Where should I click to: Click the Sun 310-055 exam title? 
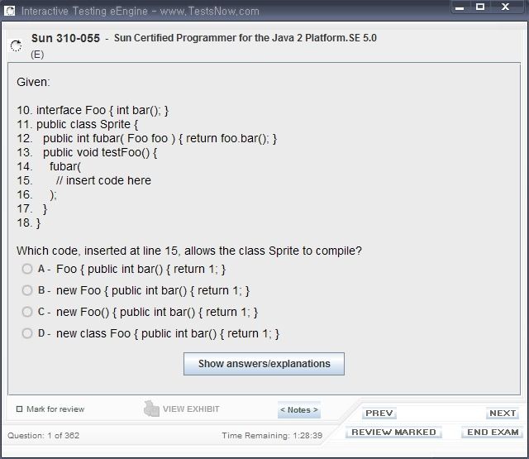point(65,38)
